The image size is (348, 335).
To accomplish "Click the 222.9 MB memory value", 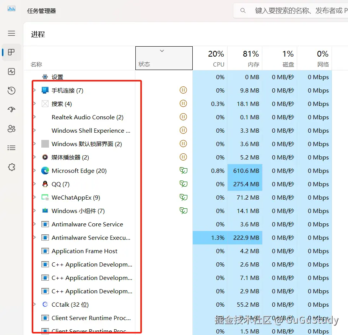I will (246, 237).
